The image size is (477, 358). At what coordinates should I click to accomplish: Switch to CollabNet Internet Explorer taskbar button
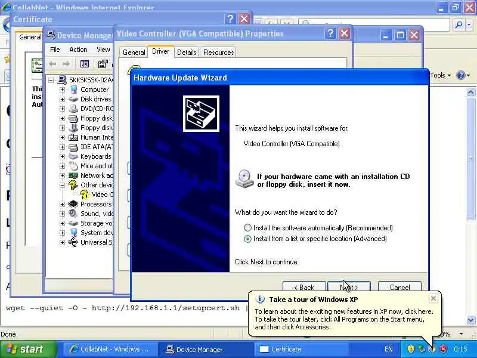110,349
